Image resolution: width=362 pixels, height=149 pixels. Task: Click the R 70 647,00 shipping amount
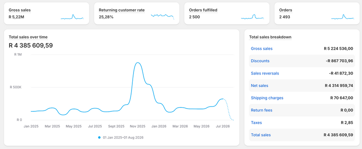tap(342, 98)
